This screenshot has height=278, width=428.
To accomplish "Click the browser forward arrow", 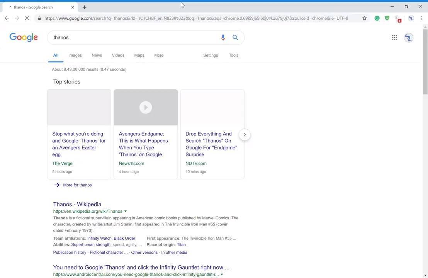I will point(17,18).
